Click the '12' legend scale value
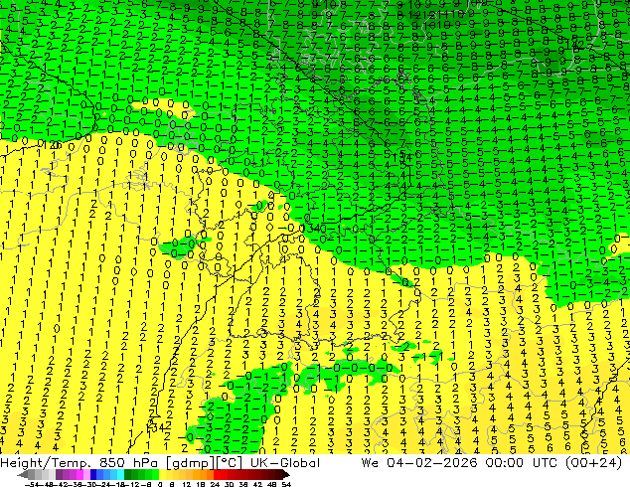Image resolution: width=630 pixels, height=487 pixels. coord(186,484)
